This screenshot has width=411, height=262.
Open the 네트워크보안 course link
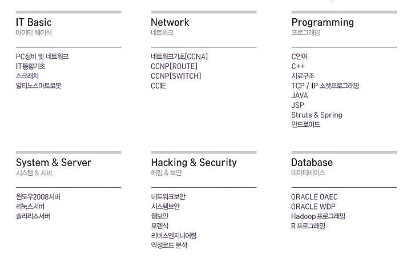168,197
